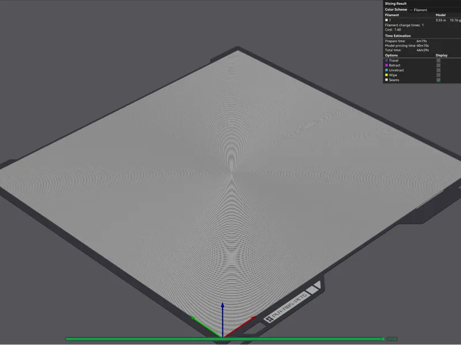Click the 'Prepare time:' row

click(406, 41)
